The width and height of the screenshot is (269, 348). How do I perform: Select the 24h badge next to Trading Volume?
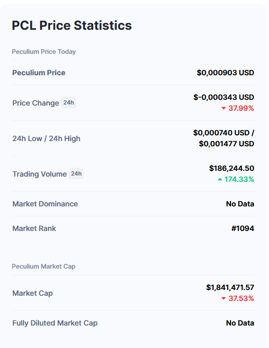click(76, 173)
